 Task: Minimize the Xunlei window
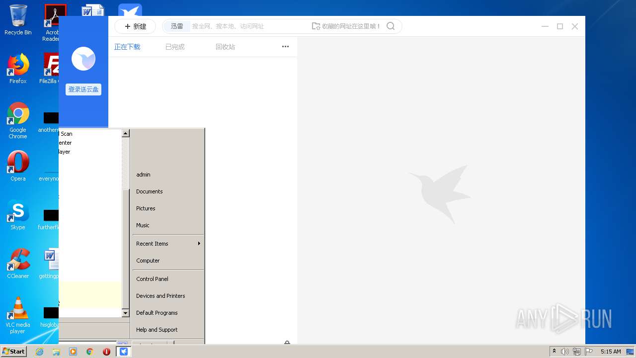click(x=545, y=26)
